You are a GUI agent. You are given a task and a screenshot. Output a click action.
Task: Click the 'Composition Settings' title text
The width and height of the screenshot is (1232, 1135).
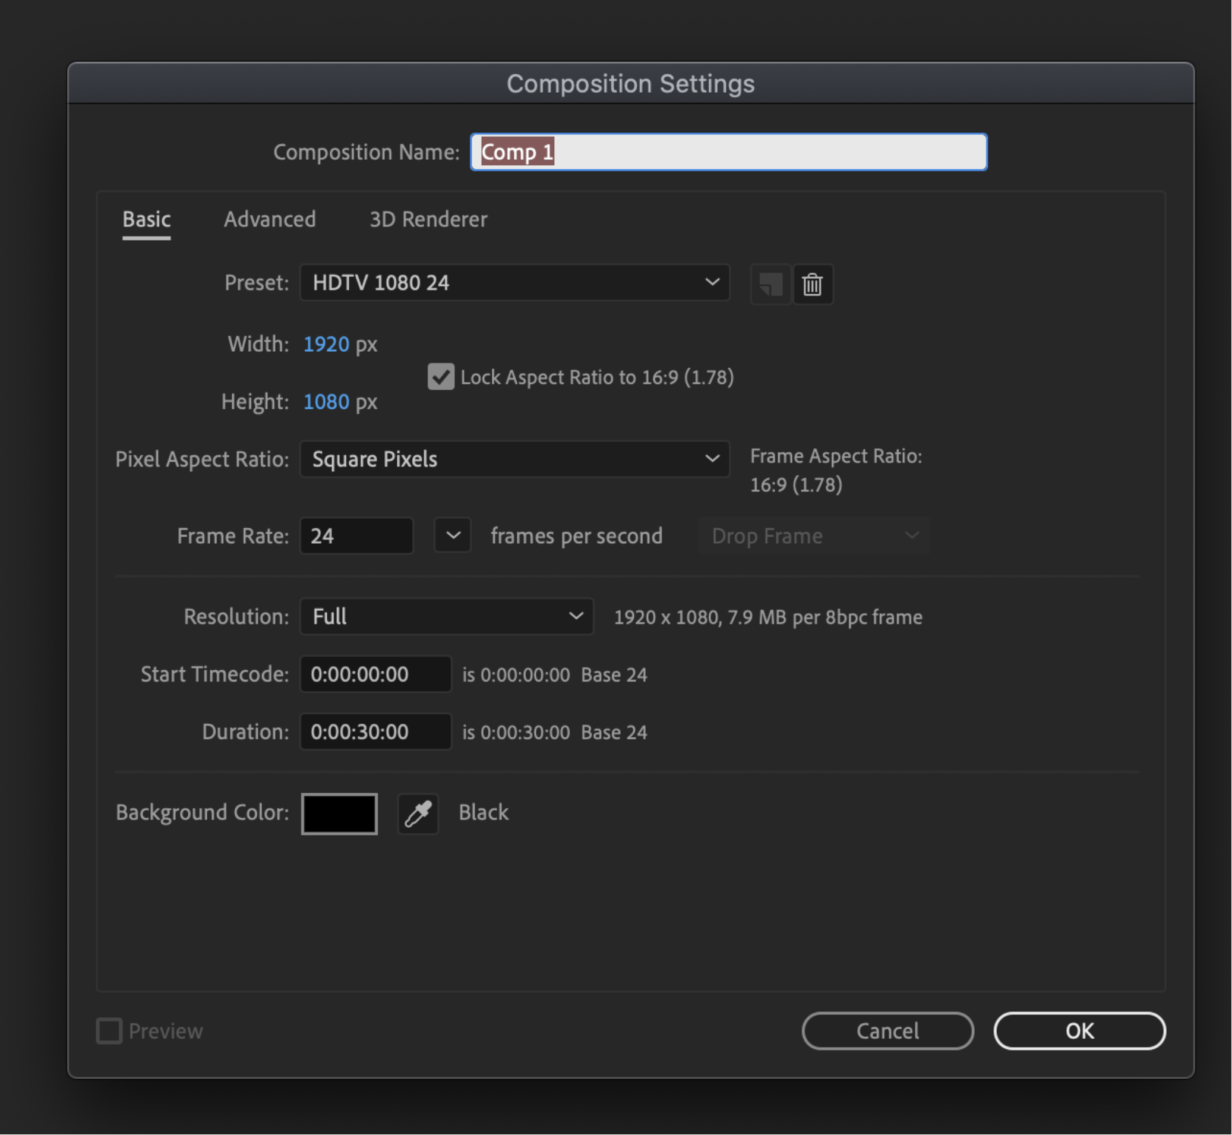[630, 84]
